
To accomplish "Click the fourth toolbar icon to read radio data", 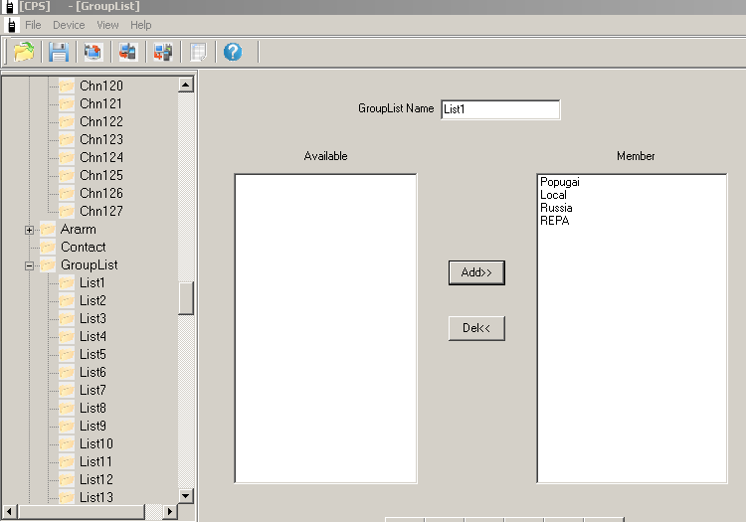I will tap(127, 52).
